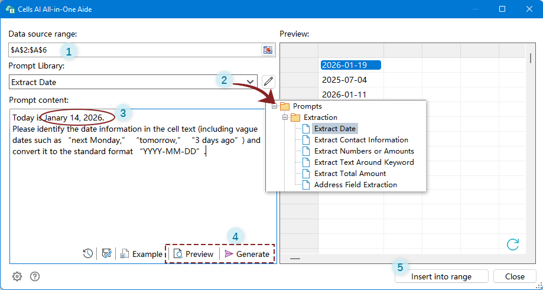Image resolution: width=543 pixels, height=290 pixels.
Task: Collapse the Extraction folder node
Action: [285, 118]
